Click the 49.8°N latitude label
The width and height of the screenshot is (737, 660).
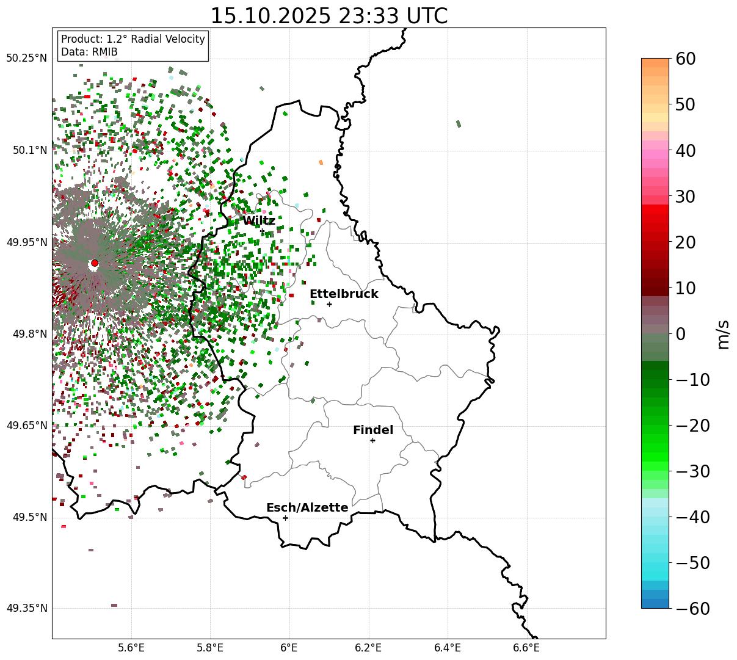[x=29, y=334]
